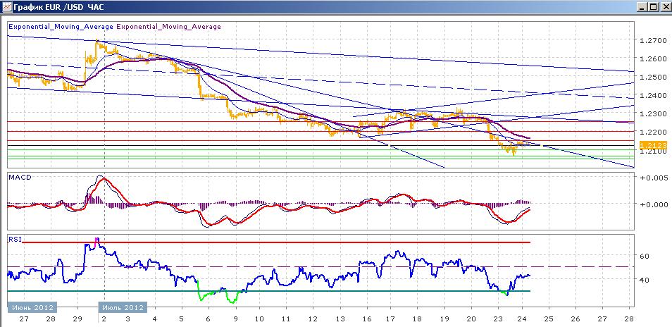Image resolution: width=672 pixels, height=327 pixels.
Task: Click the chart icon in the title bar
Action: pos(7,7)
